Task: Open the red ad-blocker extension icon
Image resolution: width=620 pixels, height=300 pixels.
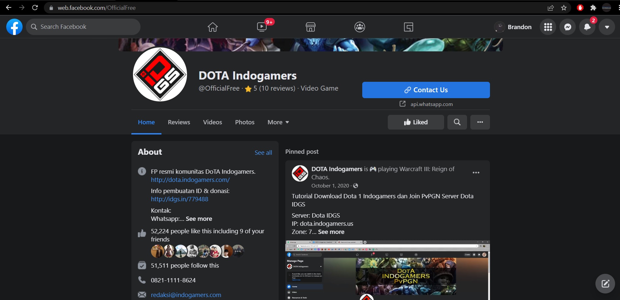Action: tap(580, 8)
